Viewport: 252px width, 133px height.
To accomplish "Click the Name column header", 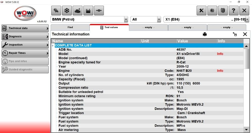I will 96,41.
